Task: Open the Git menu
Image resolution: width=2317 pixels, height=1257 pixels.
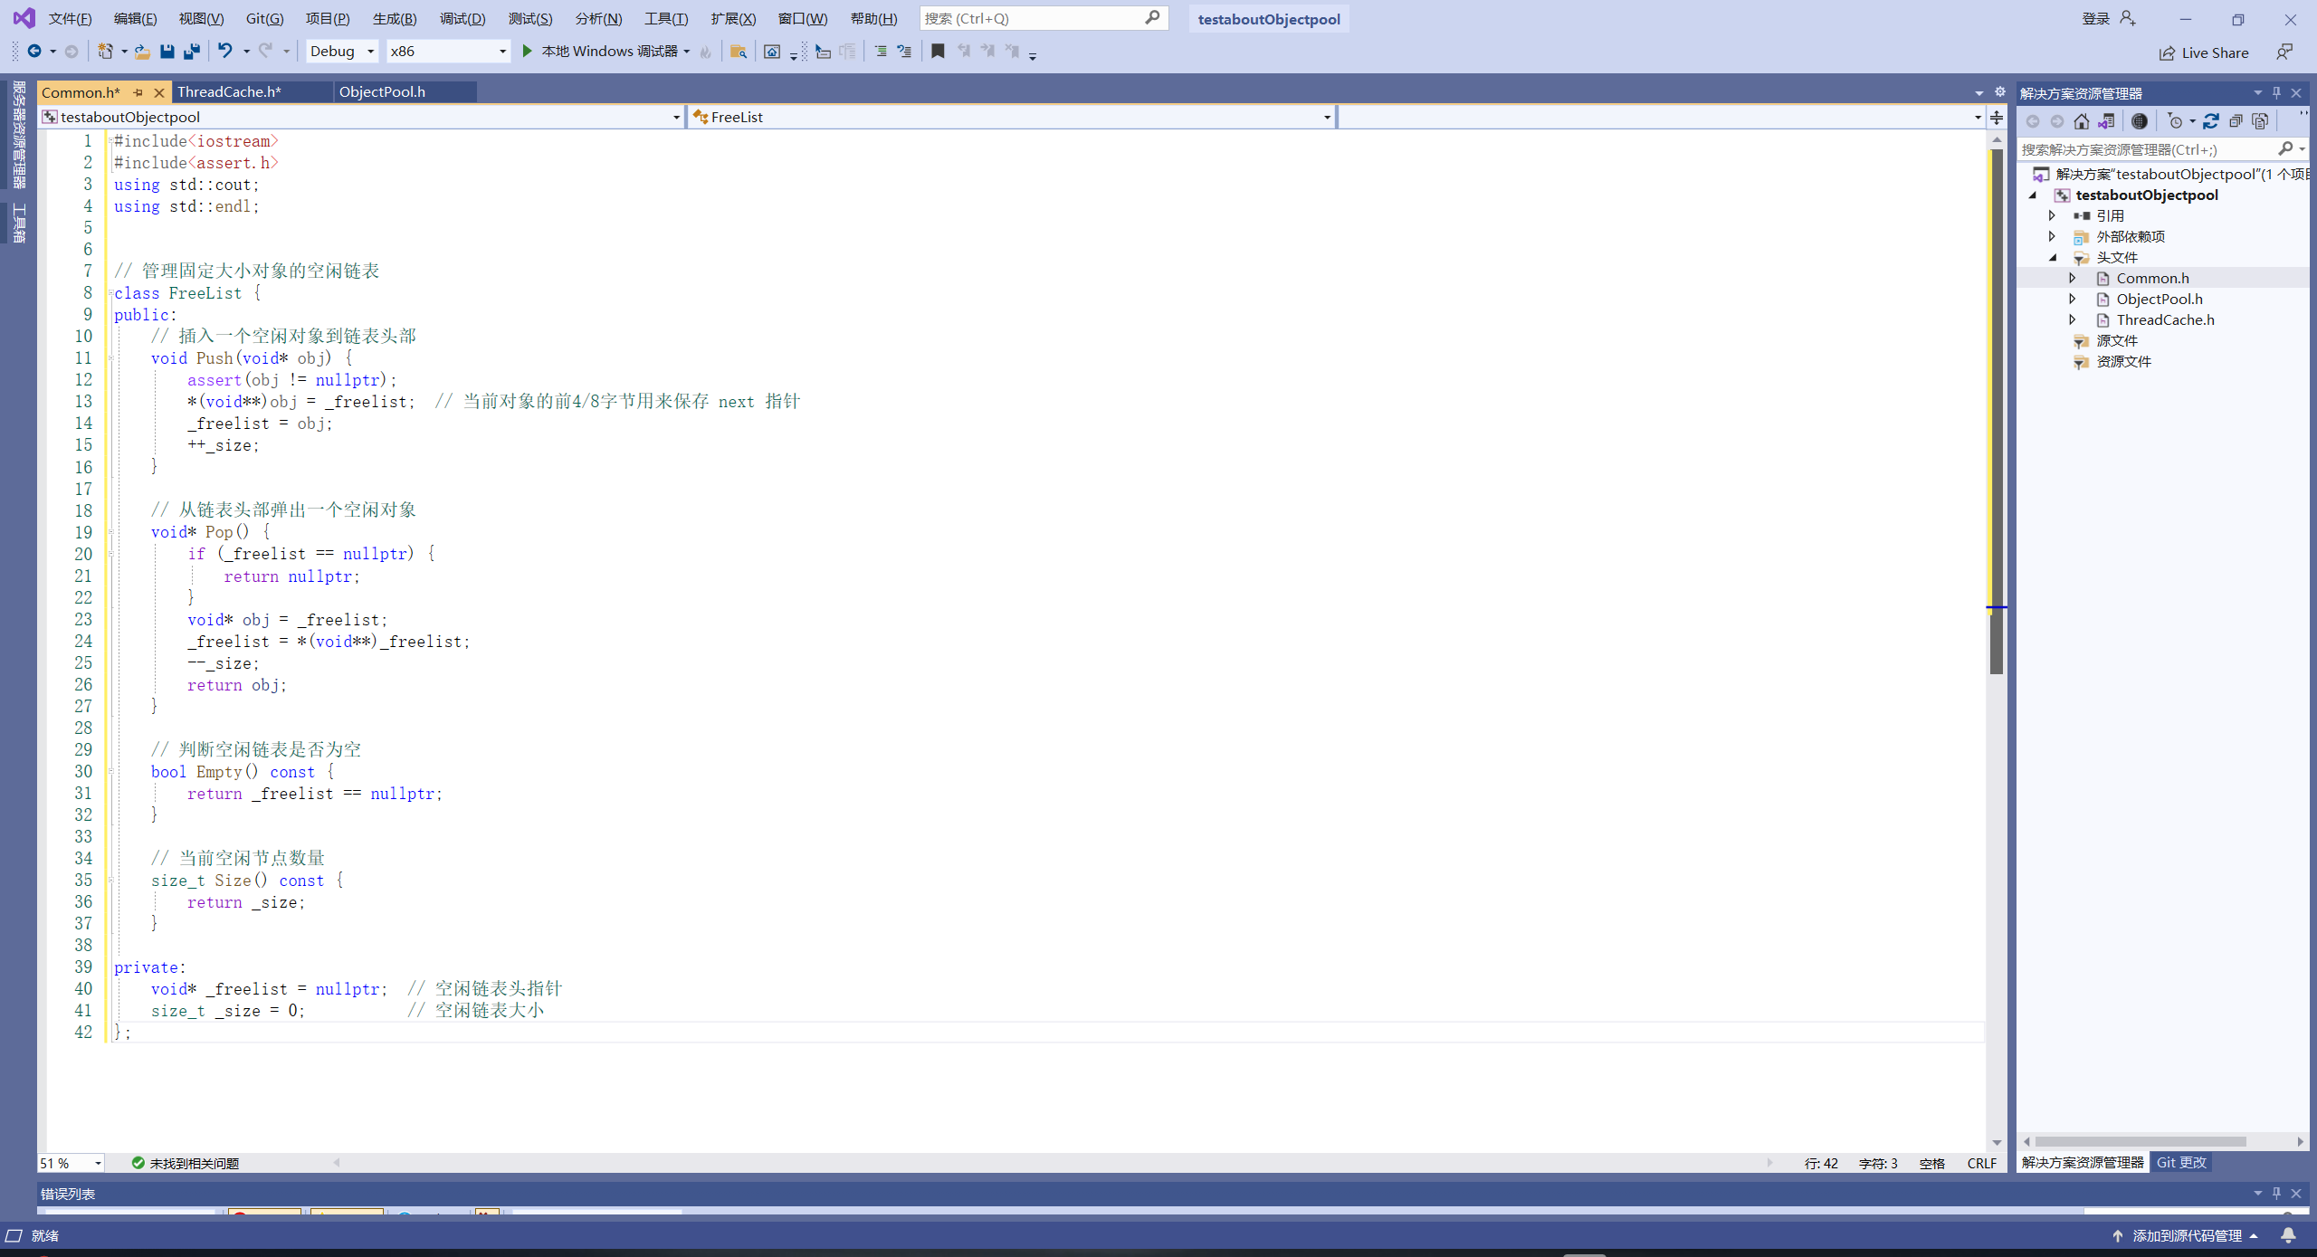Action: [262, 18]
